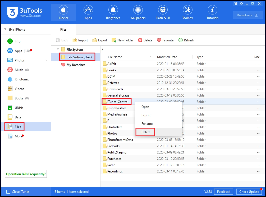Open Apps (140) in the sidebar
The width and height of the screenshot is (266, 197).
point(26,51)
